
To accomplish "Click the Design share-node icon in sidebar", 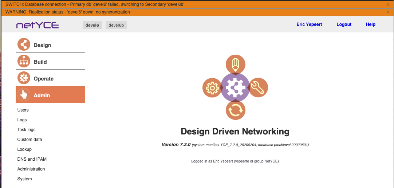I will click(x=24, y=45).
